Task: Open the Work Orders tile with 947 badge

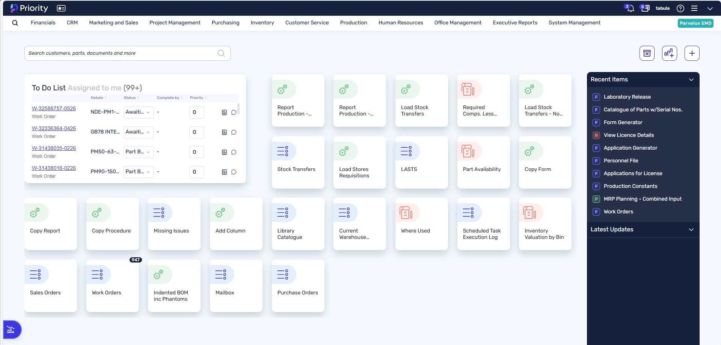Action: pos(113,286)
